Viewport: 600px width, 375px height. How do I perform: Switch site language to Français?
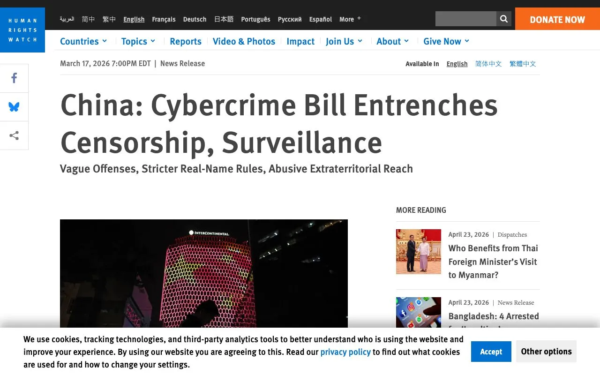click(x=164, y=19)
